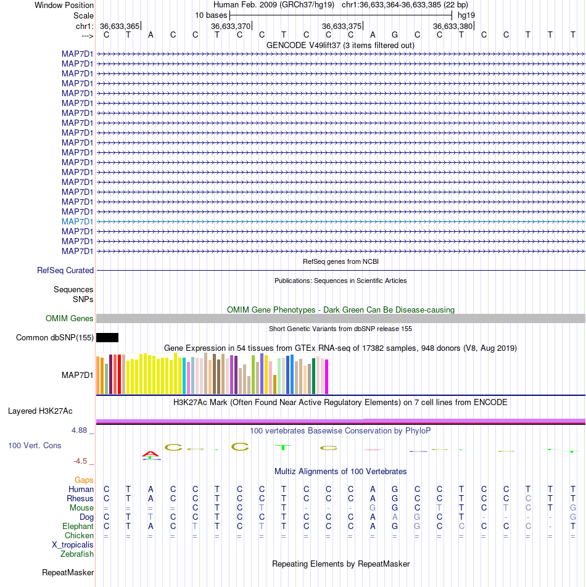The image size is (586, 587).
Task: Click the '10 bases' scale bar label
Action: [x=211, y=15]
